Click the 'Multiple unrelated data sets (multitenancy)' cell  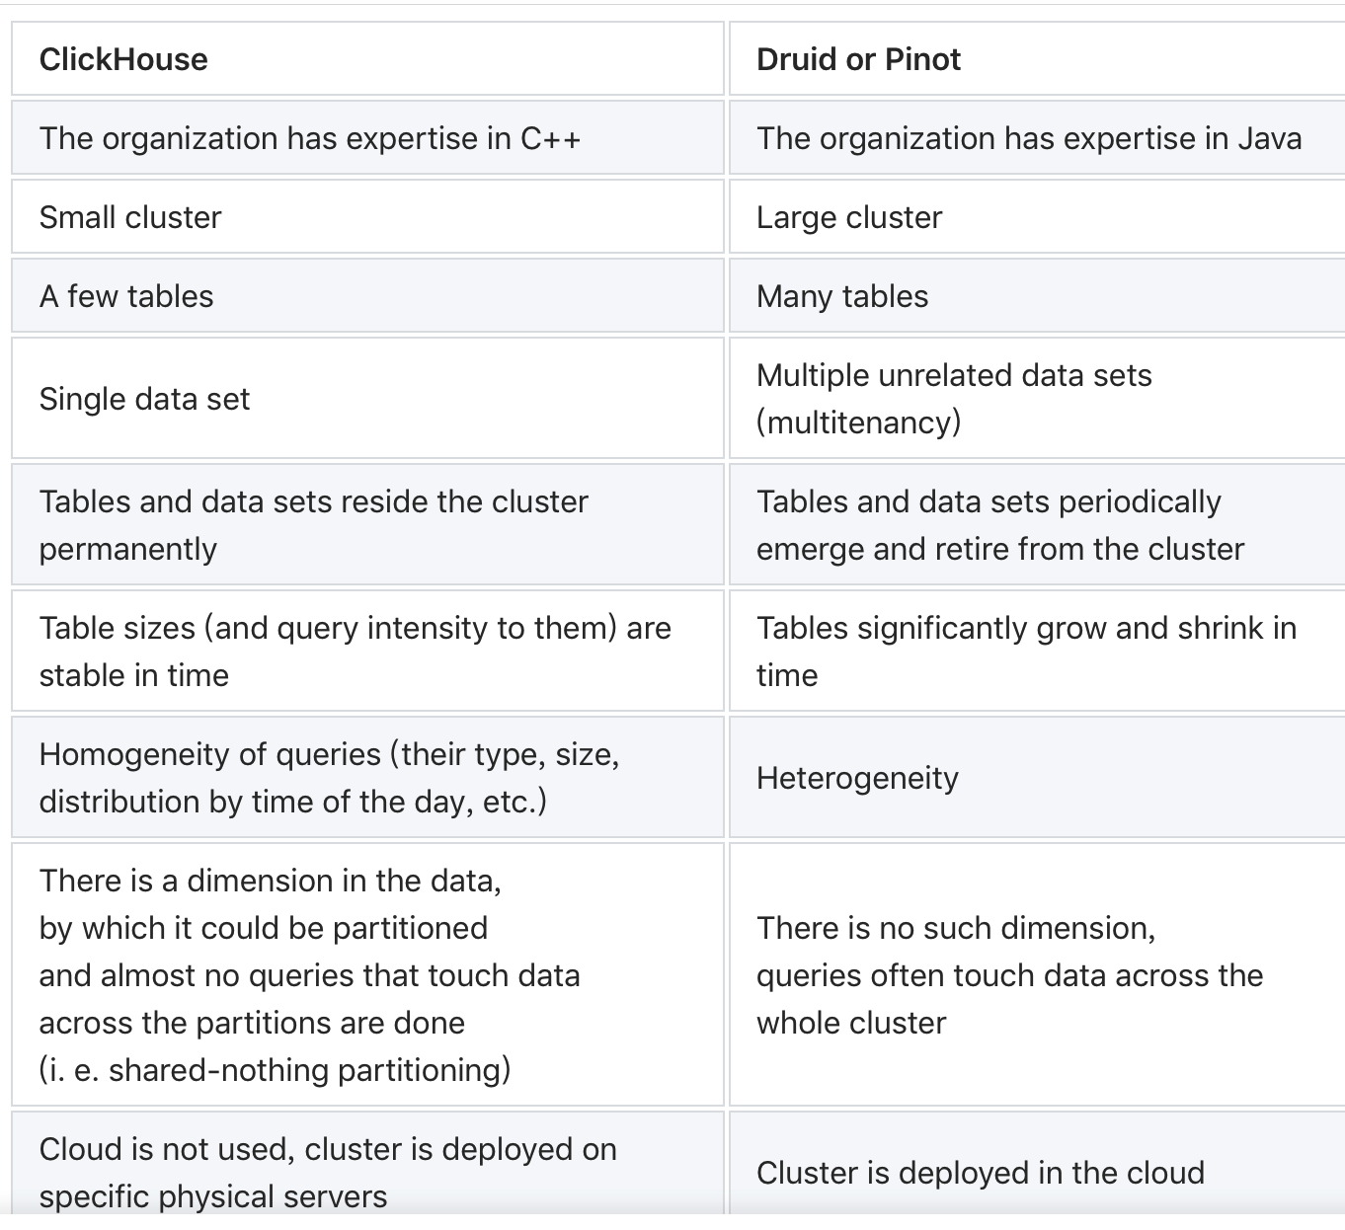[953, 399]
